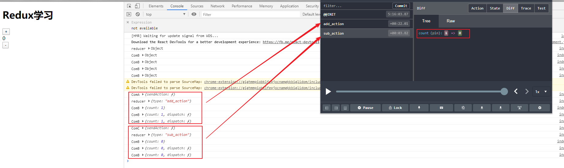Switch to the Sources tab
Viewport: 564px width, 168px height.
(197, 6)
